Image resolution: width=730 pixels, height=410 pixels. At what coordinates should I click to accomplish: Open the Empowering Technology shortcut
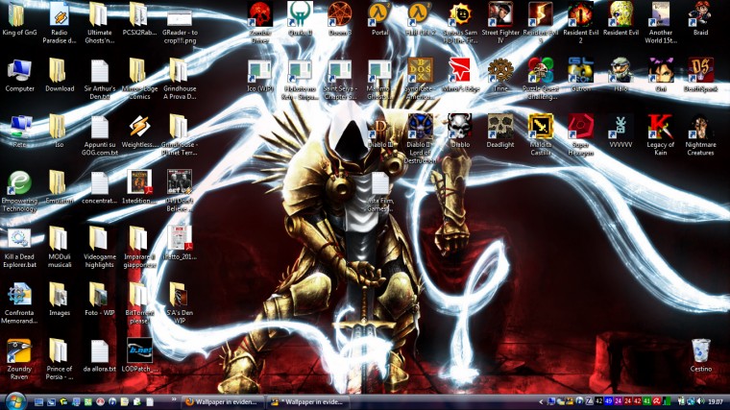pos(19,182)
